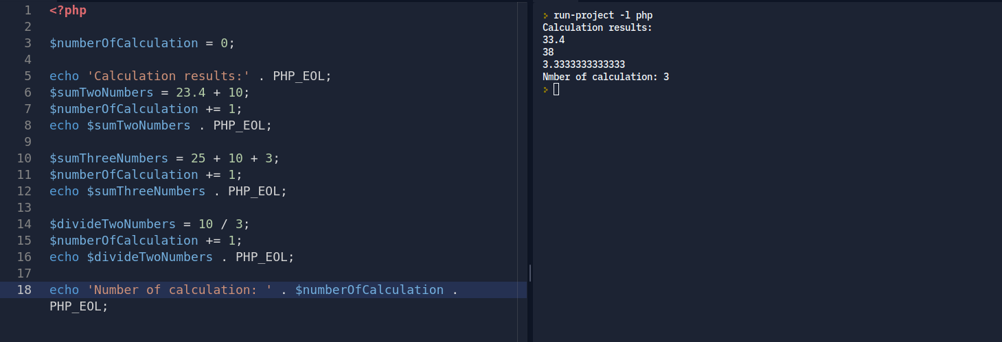This screenshot has width=1002, height=342.
Task: Click the 38 output line in the terminal
Action: point(548,52)
